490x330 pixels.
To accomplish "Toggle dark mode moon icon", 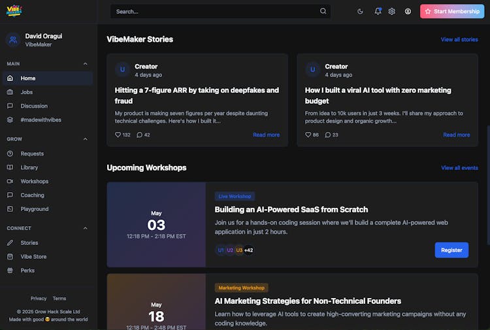I will (360, 12).
